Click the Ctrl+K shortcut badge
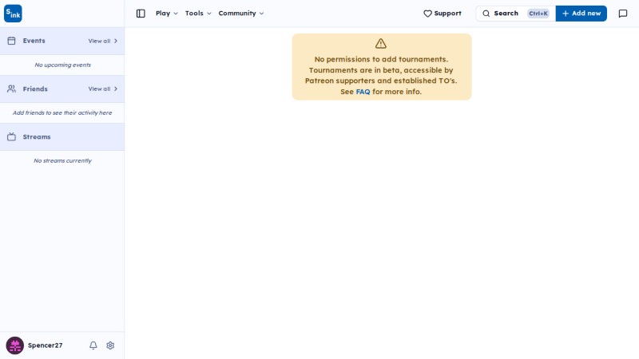The width and height of the screenshot is (639, 359). pyautogui.click(x=538, y=14)
